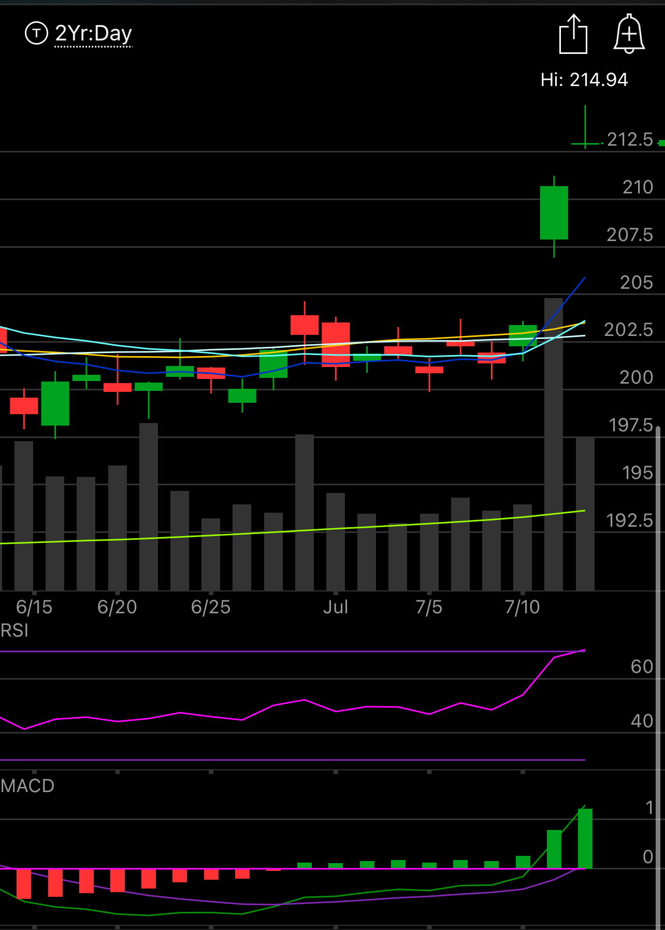Tap the 6/15 date label

[34, 607]
